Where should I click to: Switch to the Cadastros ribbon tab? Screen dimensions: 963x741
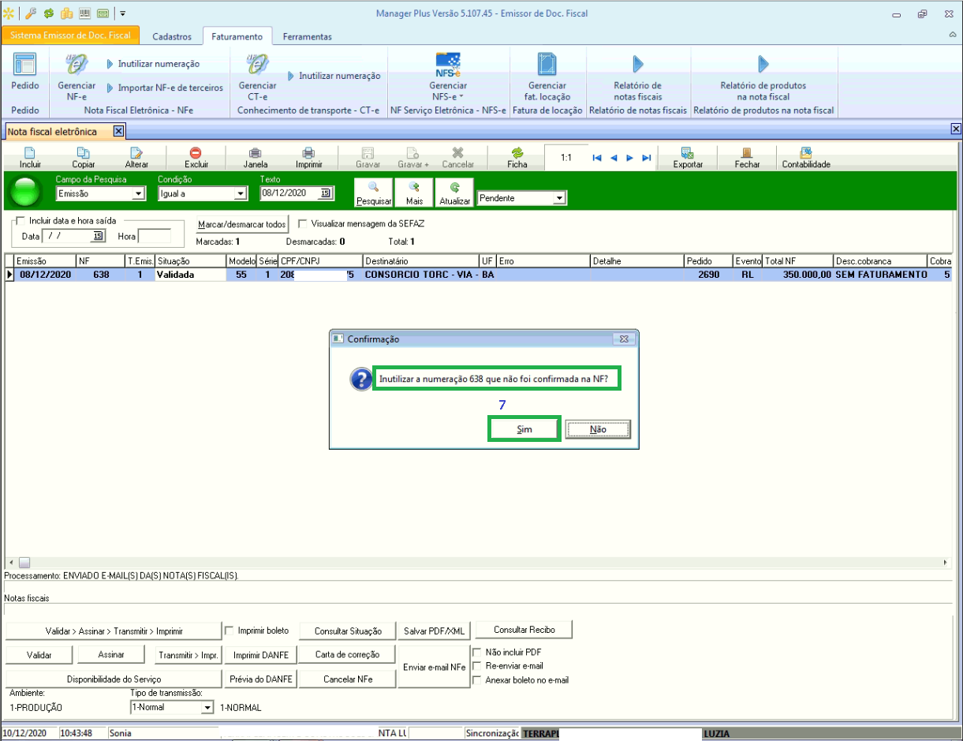point(171,36)
